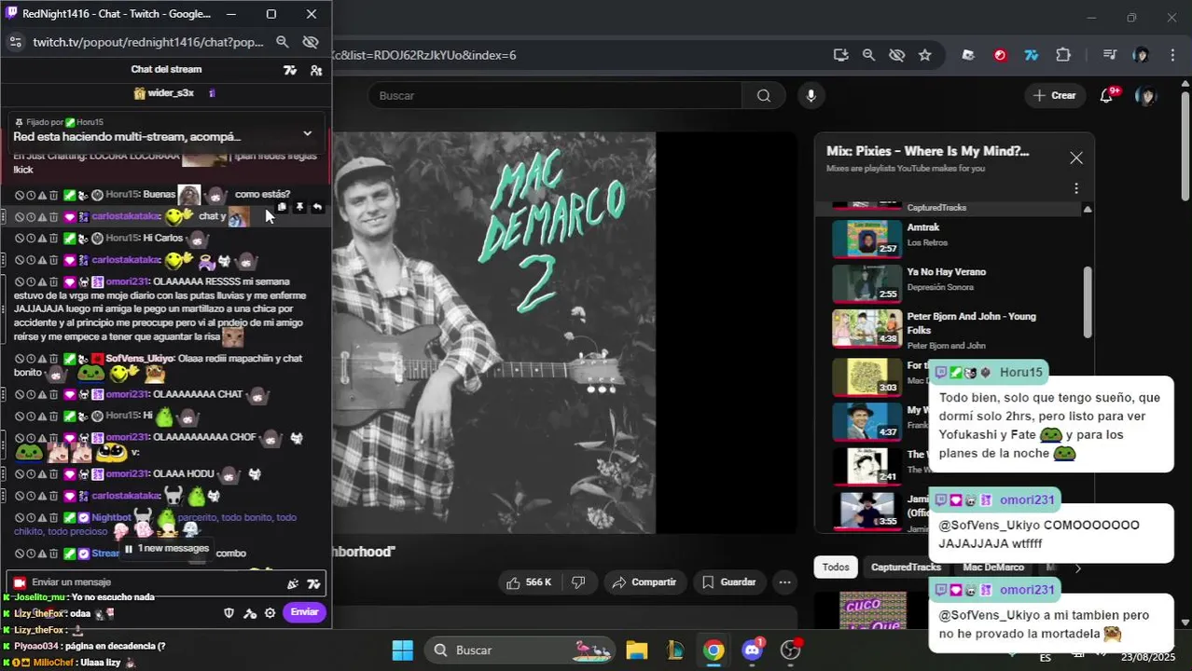Reply to the hovered carlostakataka message

pyautogui.click(x=317, y=208)
